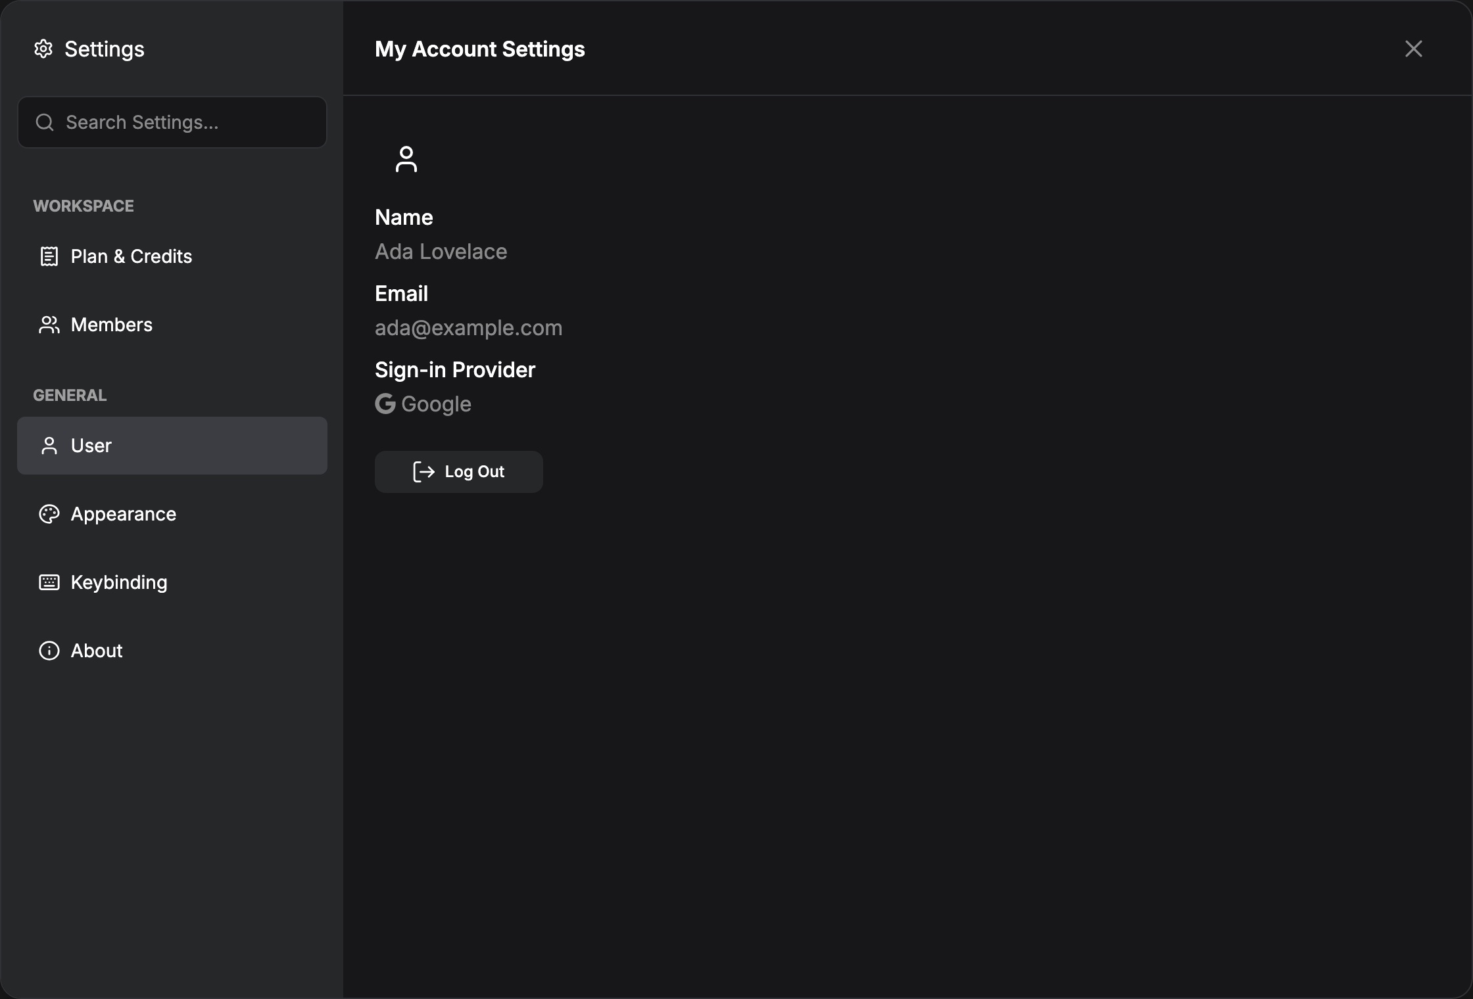The width and height of the screenshot is (1473, 999).
Task: Focus the Search Settings input field
Action: (x=172, y=122)
